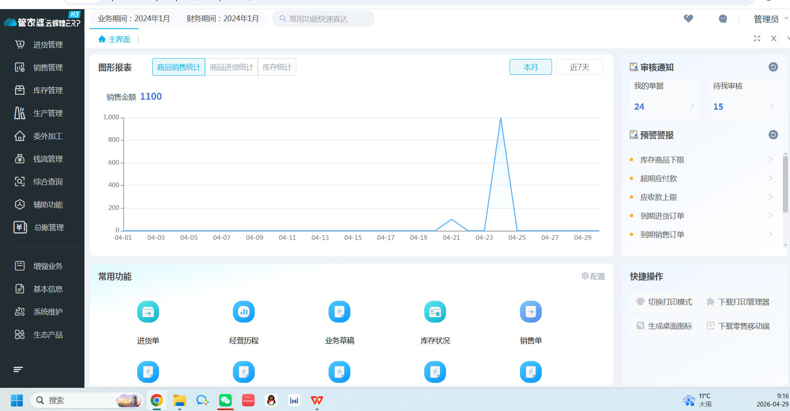Open 生态产品 in the sidebar
The height and width of the screenshot is (411, 790).
(40, 335)
